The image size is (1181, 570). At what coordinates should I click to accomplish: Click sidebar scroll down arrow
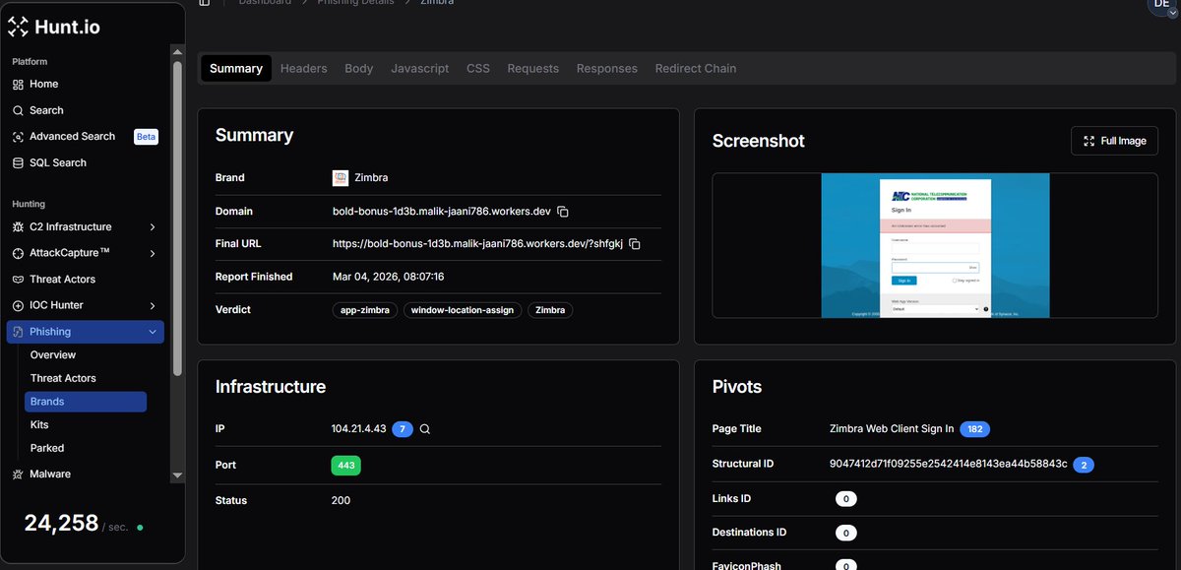click(x=178, y=475)
